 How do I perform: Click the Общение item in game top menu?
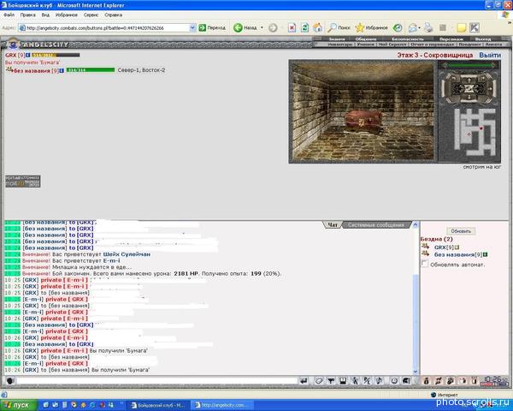coord(366,39)
